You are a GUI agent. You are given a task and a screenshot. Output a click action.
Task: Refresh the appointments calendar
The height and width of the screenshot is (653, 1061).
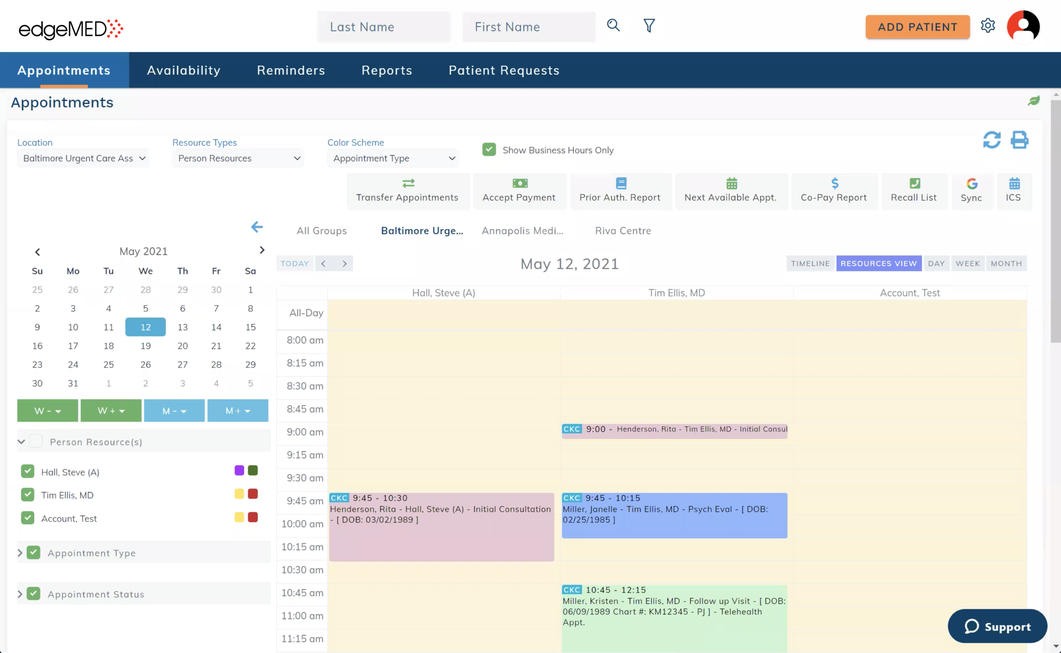click(x=991, y=140)
